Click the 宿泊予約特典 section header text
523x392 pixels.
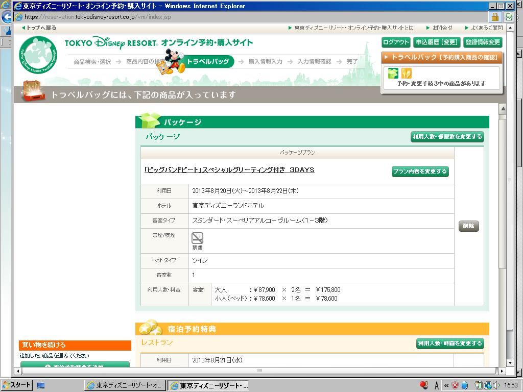192,329
